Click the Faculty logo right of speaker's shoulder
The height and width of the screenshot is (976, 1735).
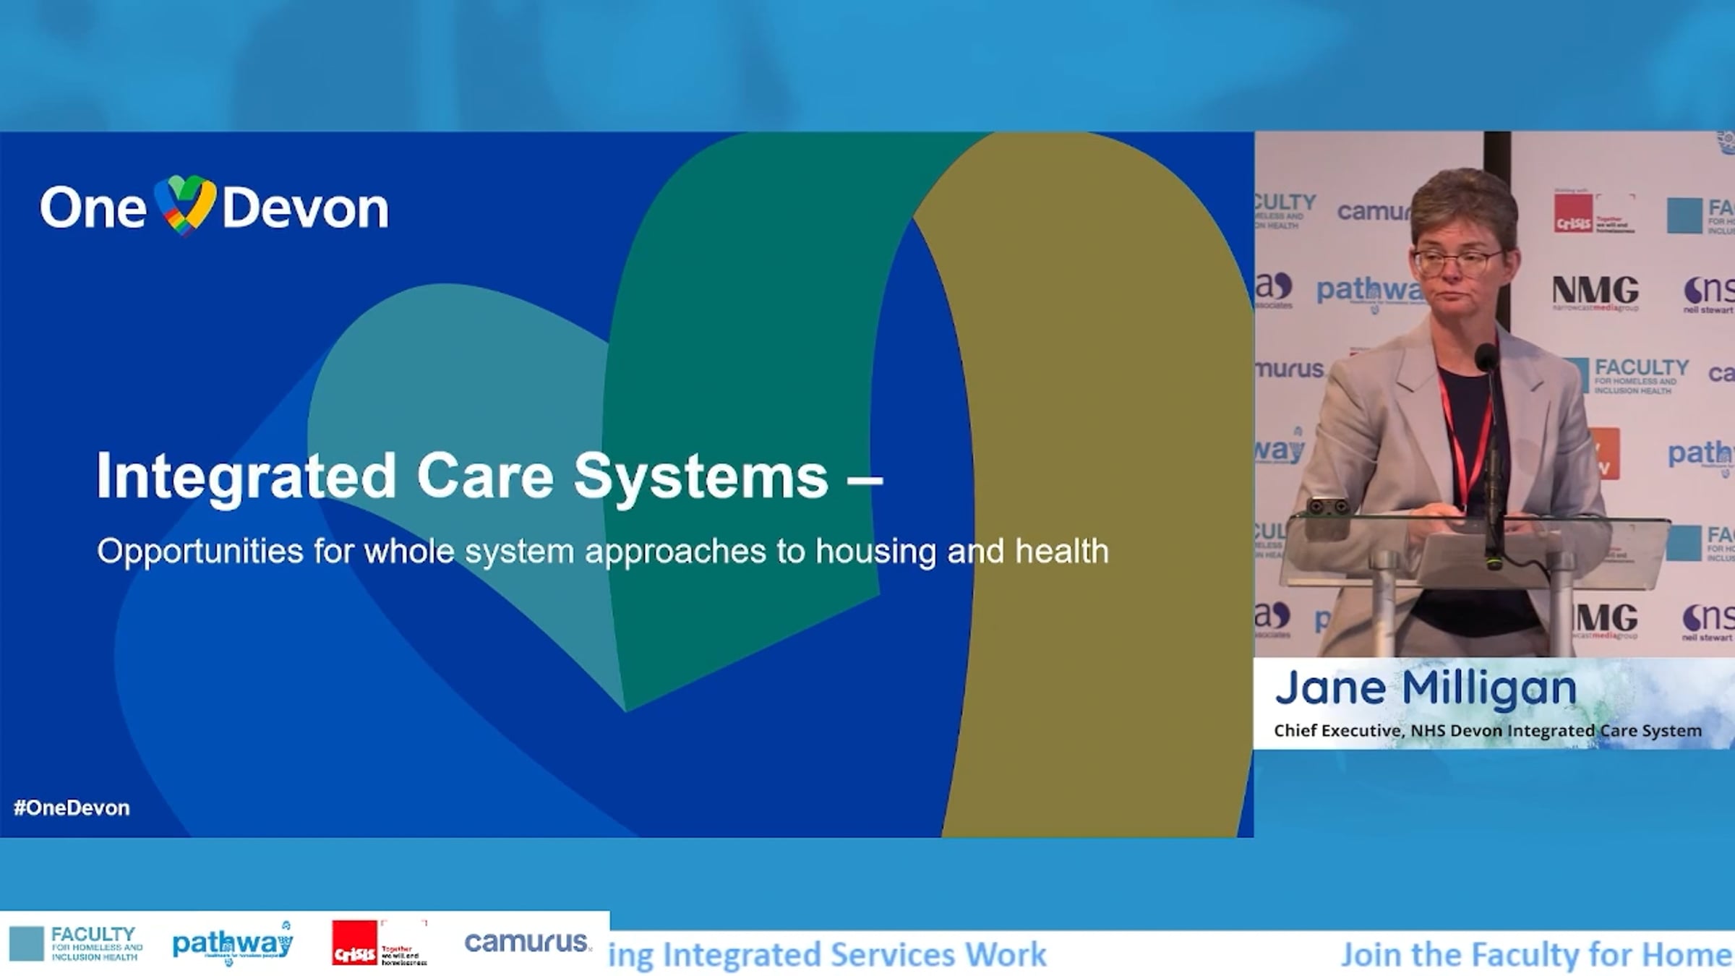coord(1627,376)
